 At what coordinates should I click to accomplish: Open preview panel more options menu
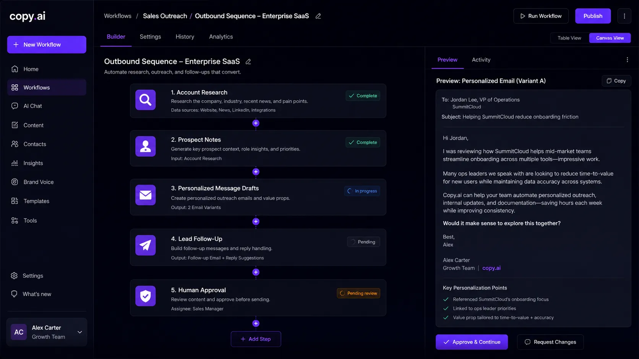(x=627, y=60)
